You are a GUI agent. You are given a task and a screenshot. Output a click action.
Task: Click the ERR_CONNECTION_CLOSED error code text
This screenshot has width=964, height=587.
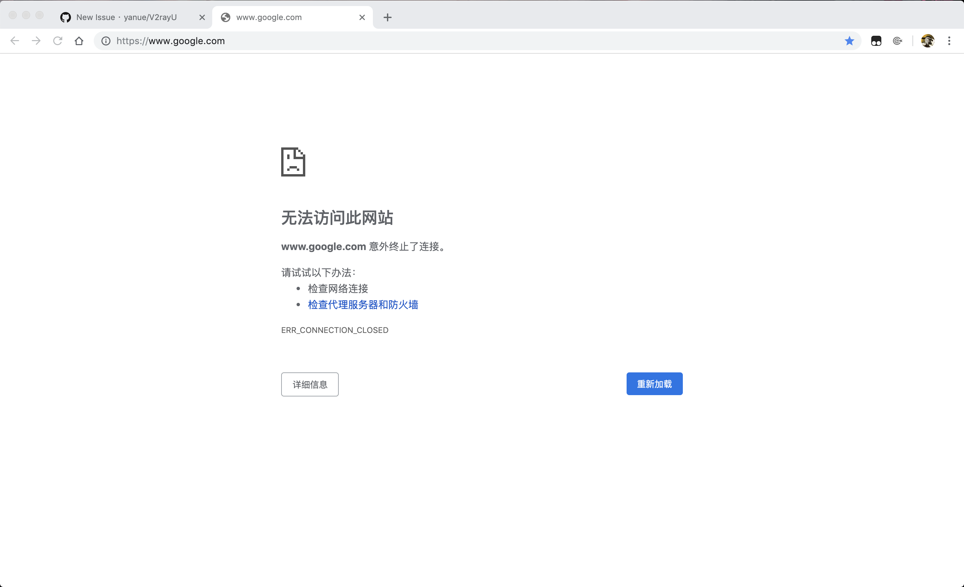(334, 330)
